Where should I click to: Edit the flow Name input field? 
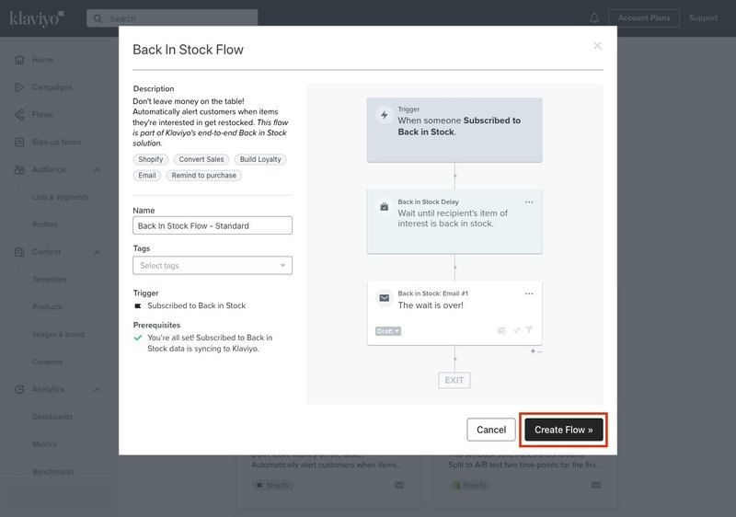[x=213, y=225]
